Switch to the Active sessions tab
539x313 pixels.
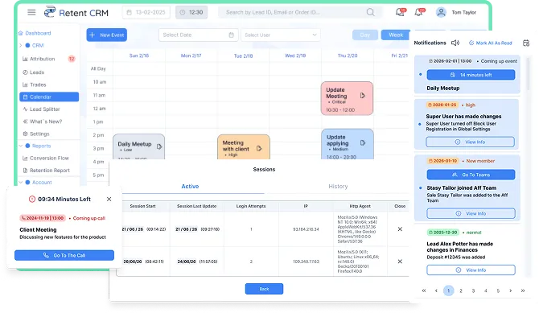(x=190, y=187)
